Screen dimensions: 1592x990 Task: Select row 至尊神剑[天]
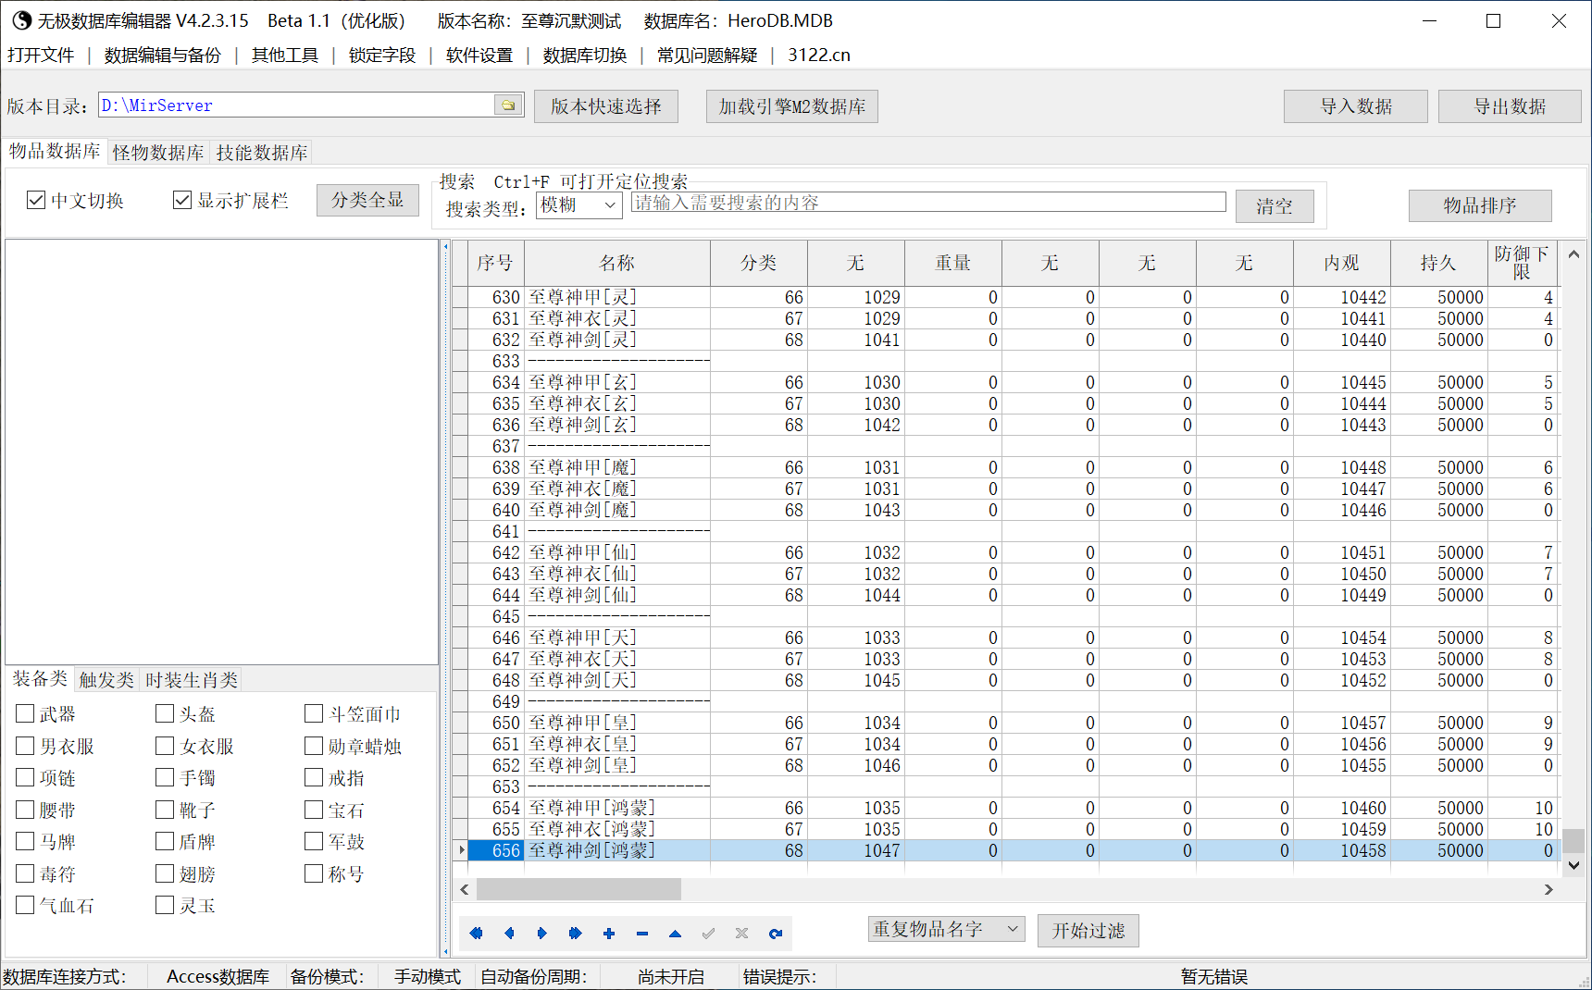pos(1006,680)
